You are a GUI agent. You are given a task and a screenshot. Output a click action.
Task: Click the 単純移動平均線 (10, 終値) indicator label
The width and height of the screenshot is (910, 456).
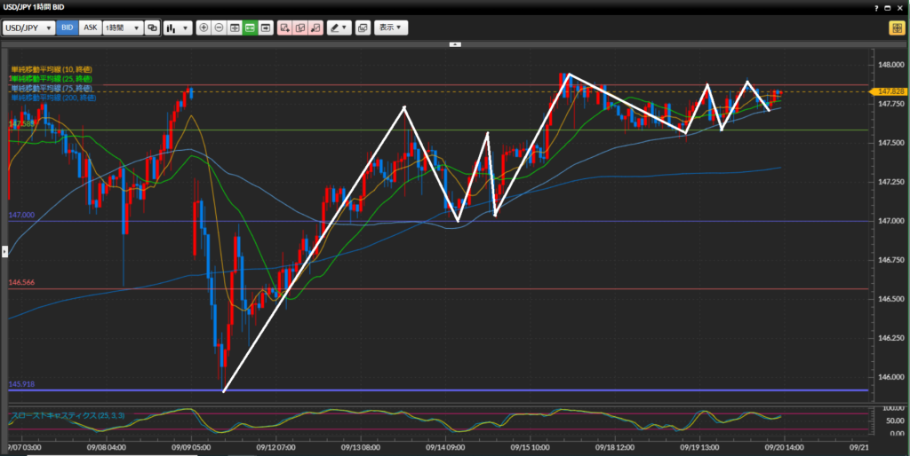tap(51, 69)
